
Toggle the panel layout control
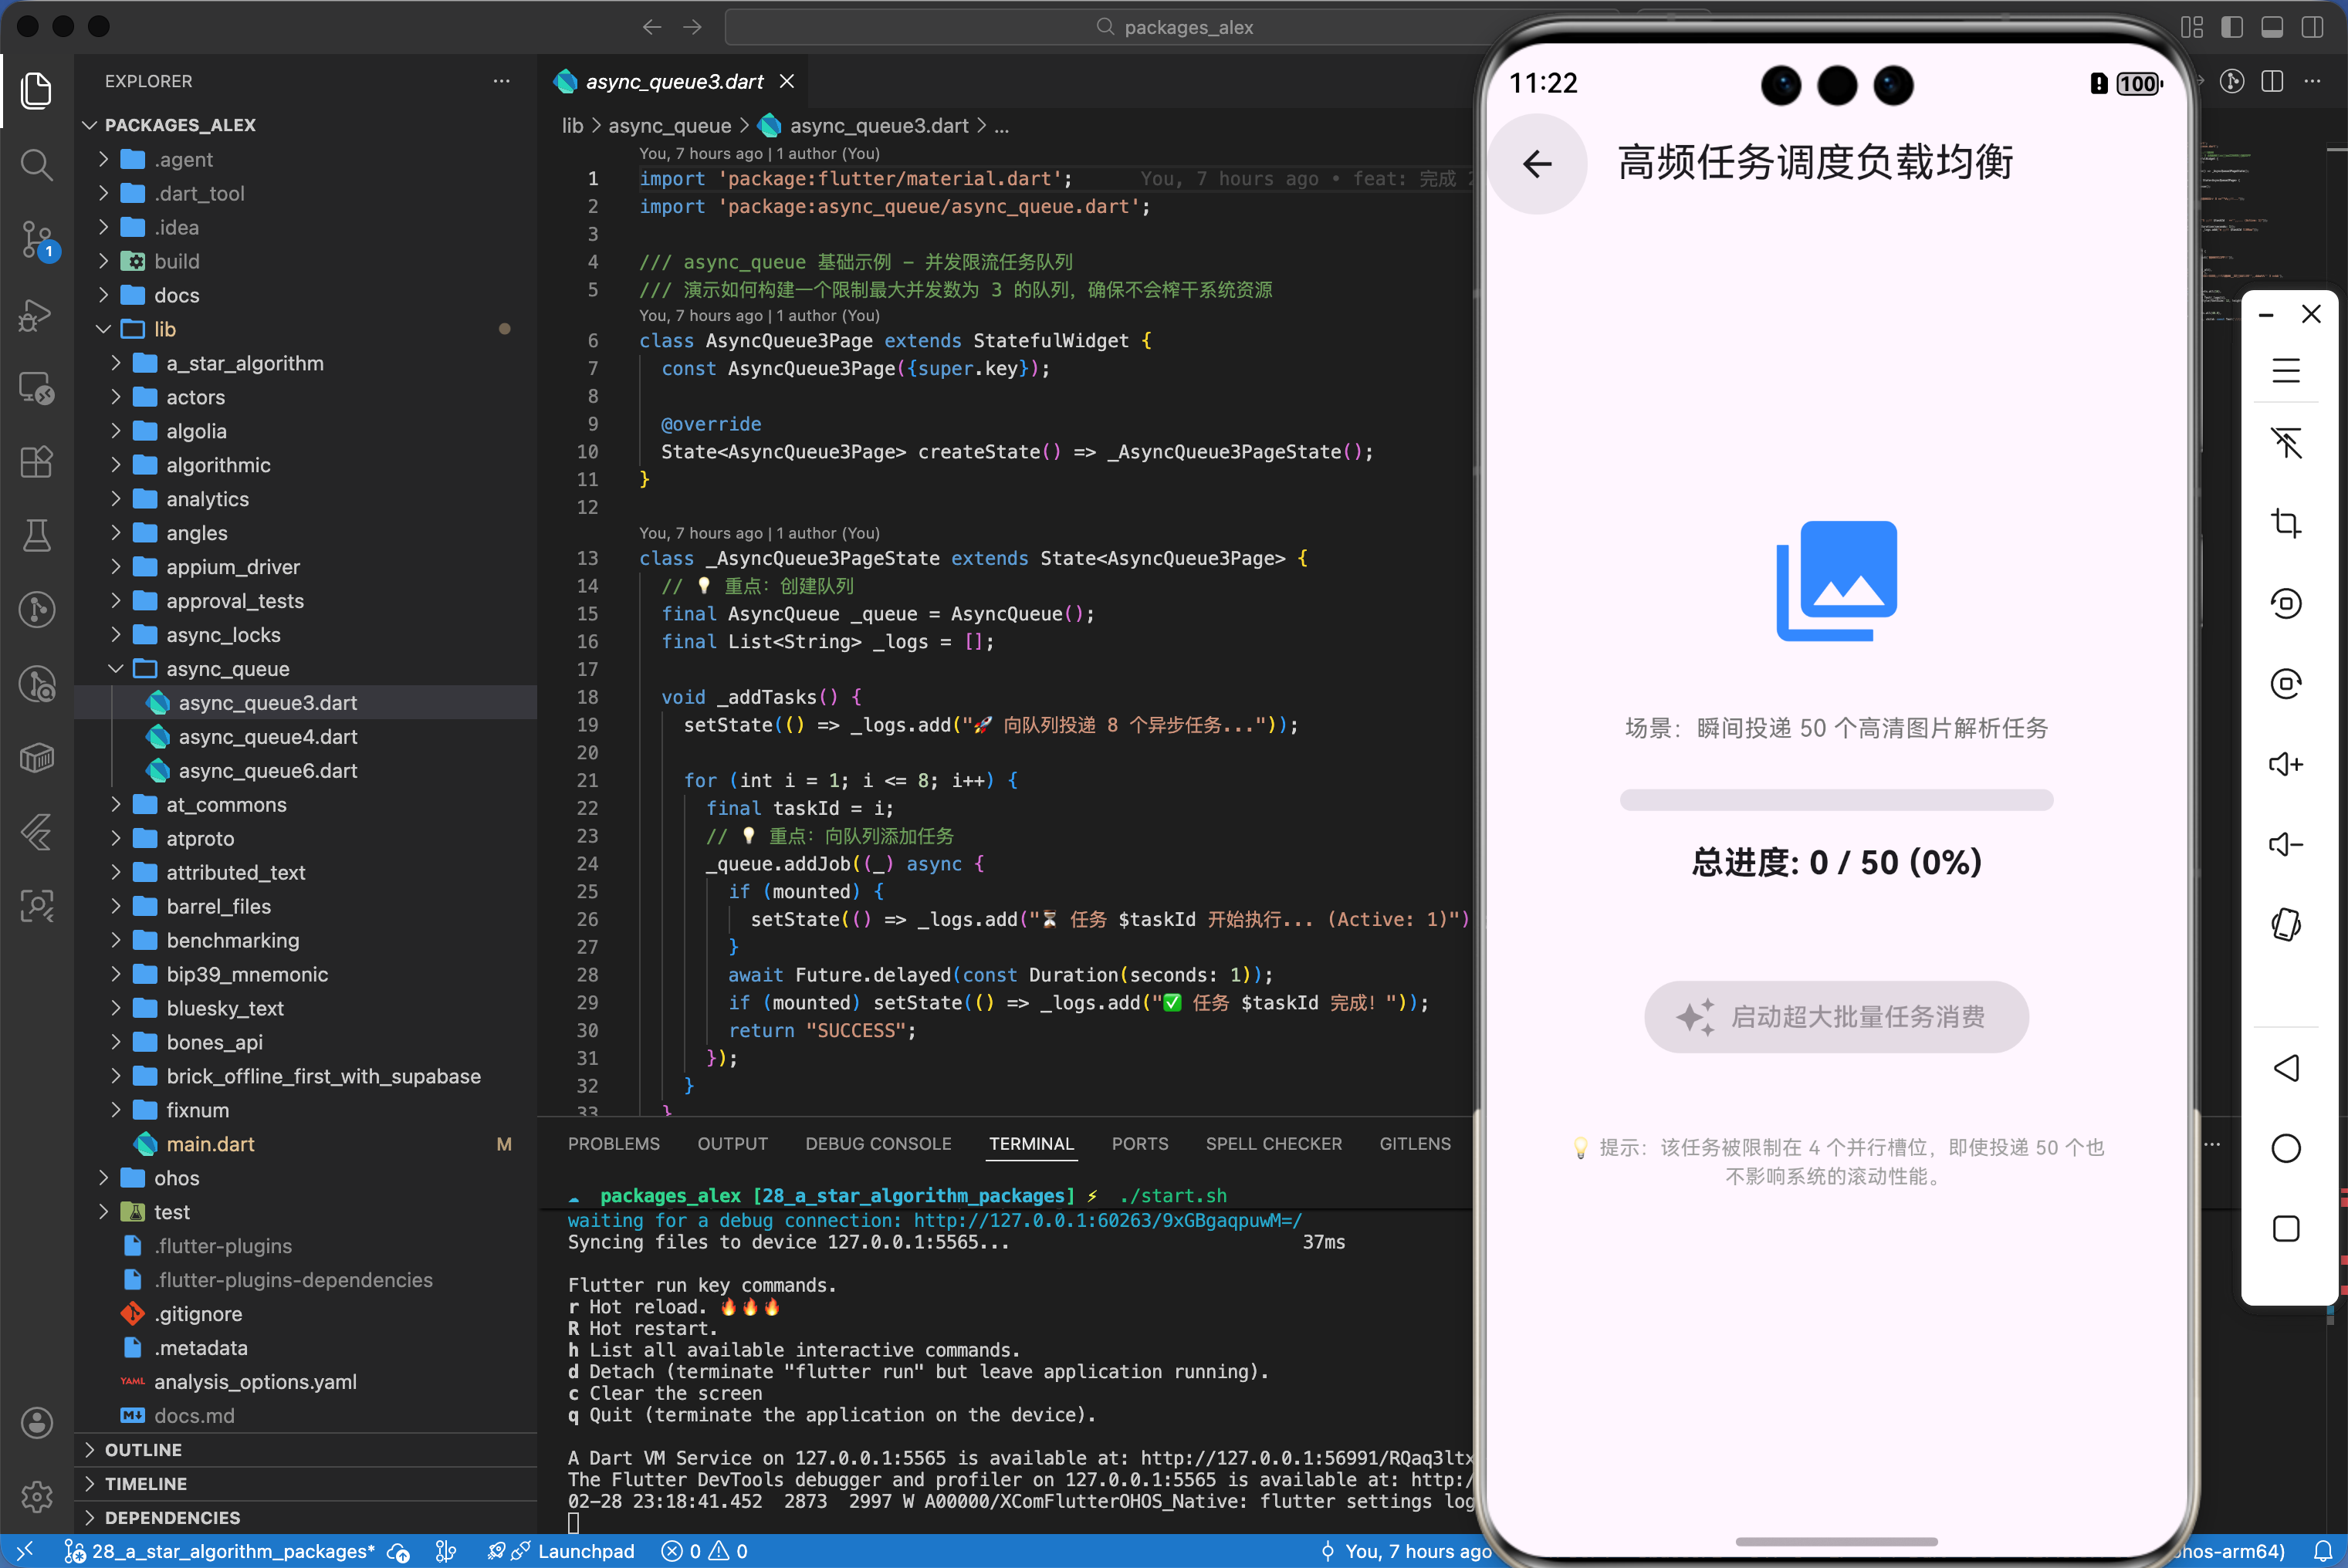click(2272, 27)
